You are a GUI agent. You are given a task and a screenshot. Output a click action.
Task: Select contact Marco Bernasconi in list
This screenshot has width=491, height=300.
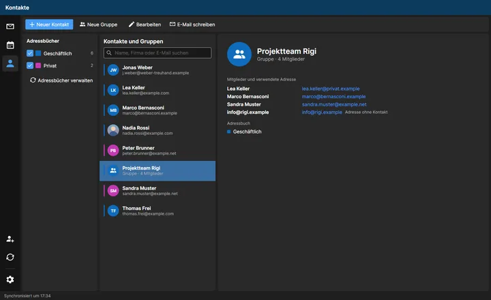tap(158, 110)
